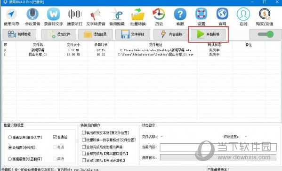Start conversion with 开始转换 button
The height and width of the screenshot is (171, 282).
click(208, 34)
